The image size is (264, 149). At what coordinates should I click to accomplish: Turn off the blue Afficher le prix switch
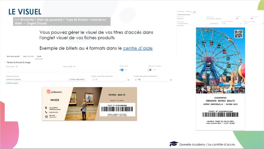click(121, 70)
